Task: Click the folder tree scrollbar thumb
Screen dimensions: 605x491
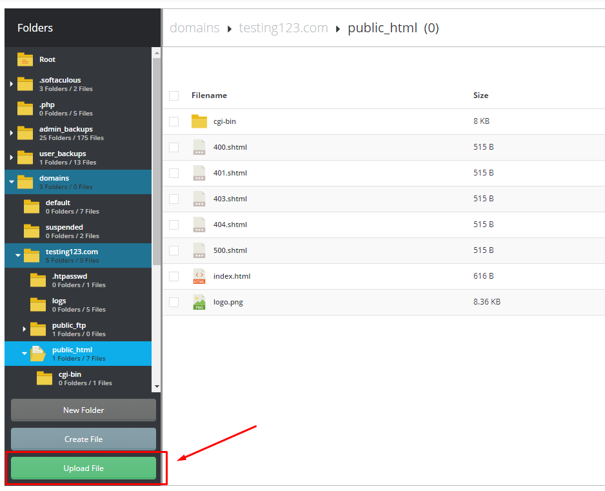Action: (x=156, y=161)
